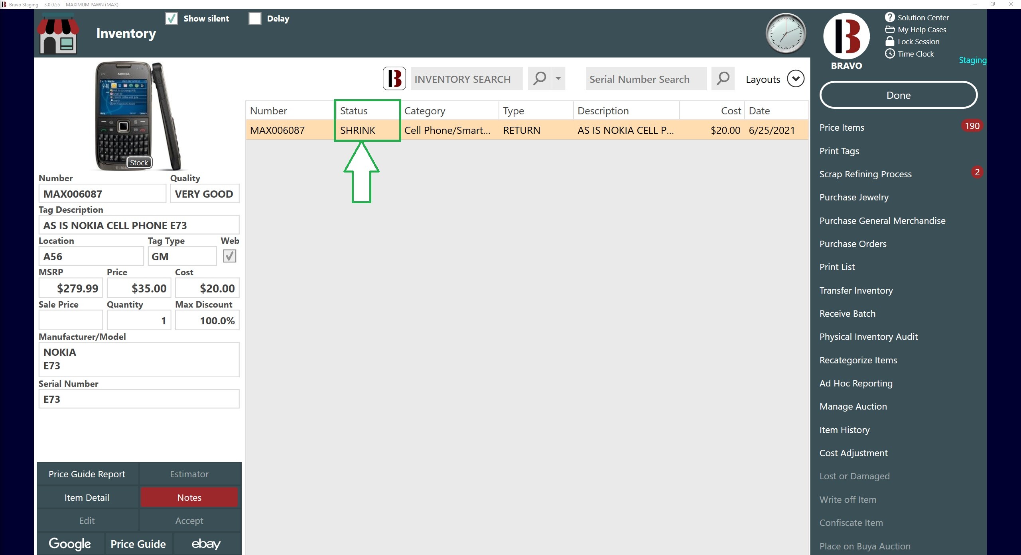
Task: Select Recategorize Items
Action: coord(858,360)
